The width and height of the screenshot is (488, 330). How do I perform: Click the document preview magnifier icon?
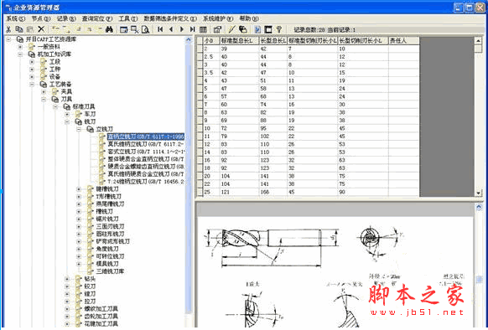click(145, 29)
